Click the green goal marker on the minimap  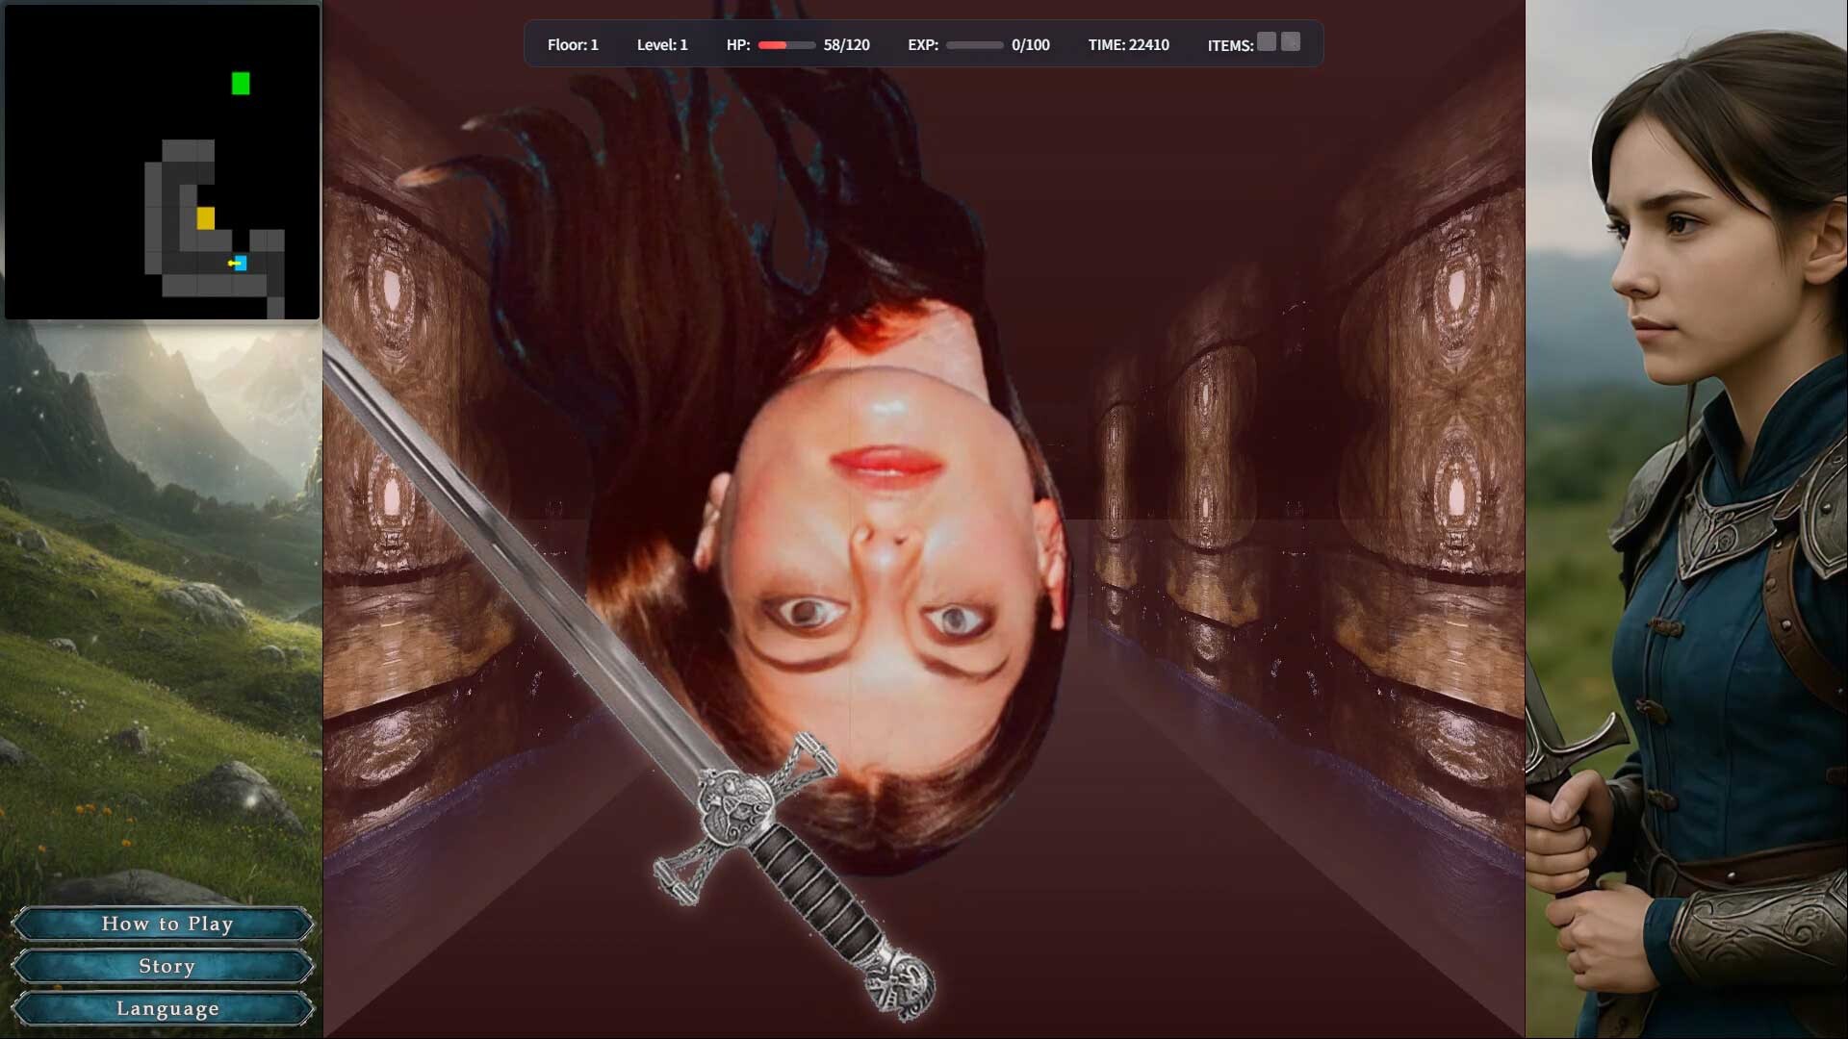point(241,85)
